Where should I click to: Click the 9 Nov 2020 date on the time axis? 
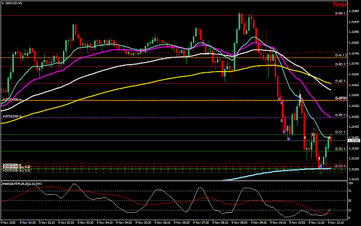click(x=8, y=223)
